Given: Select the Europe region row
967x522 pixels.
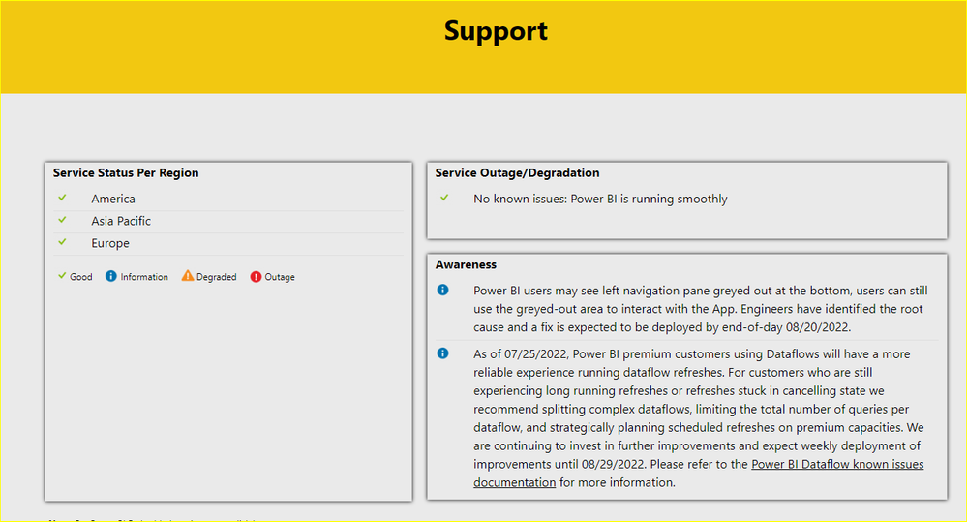Looking at the screenshot, I should coord(228,244).
